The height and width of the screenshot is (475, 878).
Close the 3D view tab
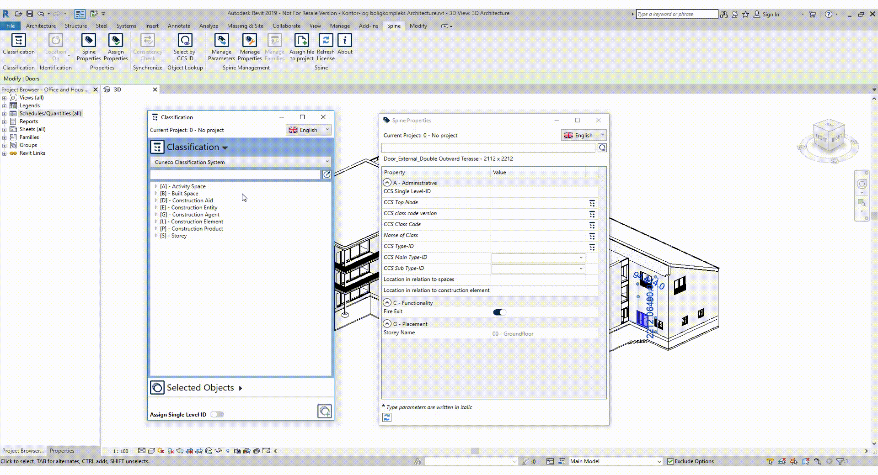pos(155,90)
